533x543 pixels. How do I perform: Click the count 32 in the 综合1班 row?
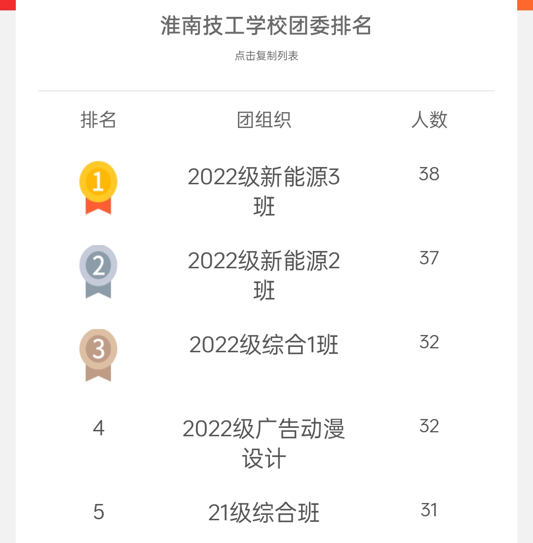click(429, 342)
